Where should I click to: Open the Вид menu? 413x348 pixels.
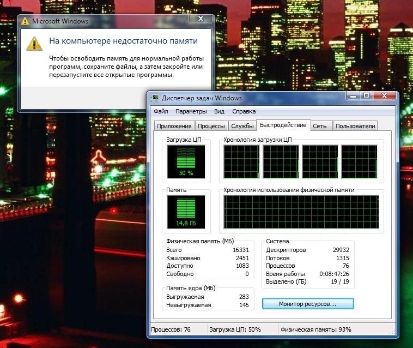[219, 111]
